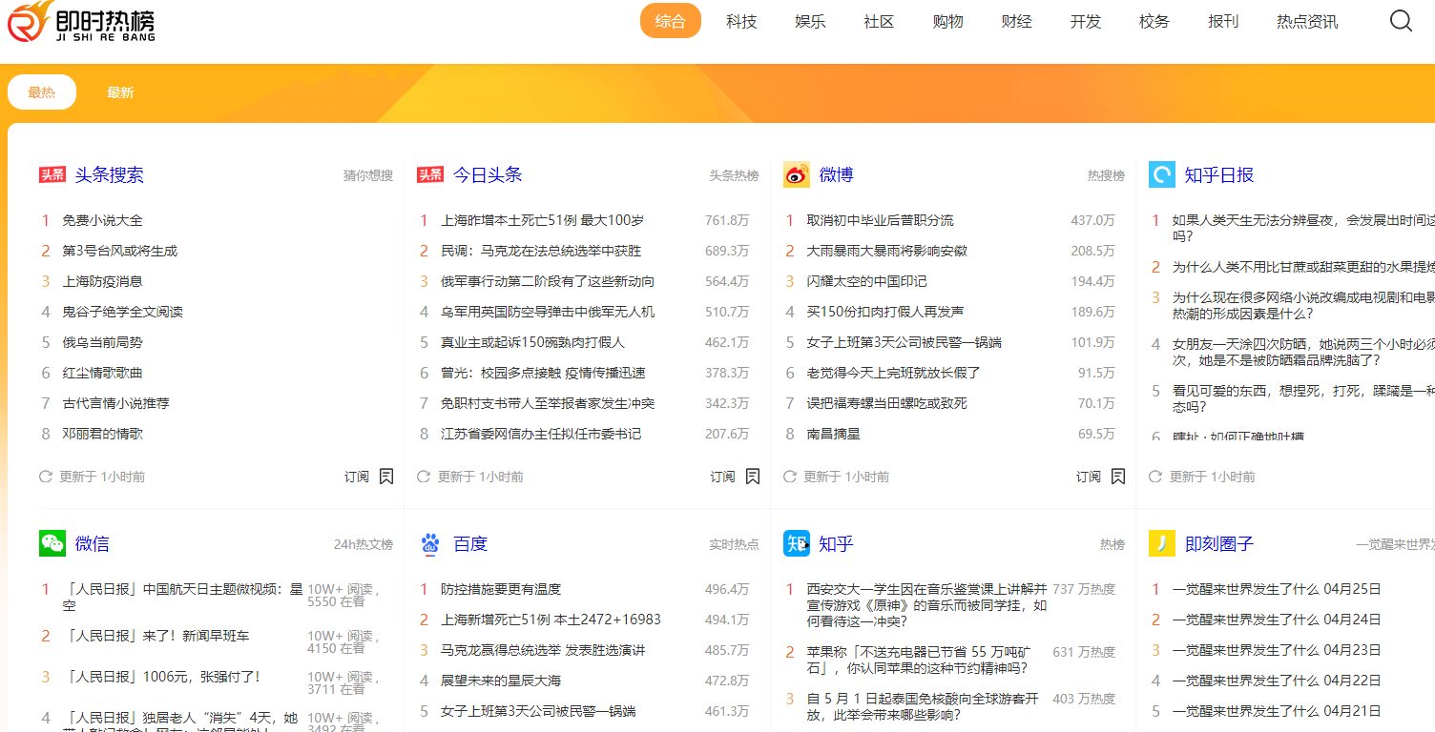Switch to 最热 sorting
1435x732 pixels.
tap(42, 92)
